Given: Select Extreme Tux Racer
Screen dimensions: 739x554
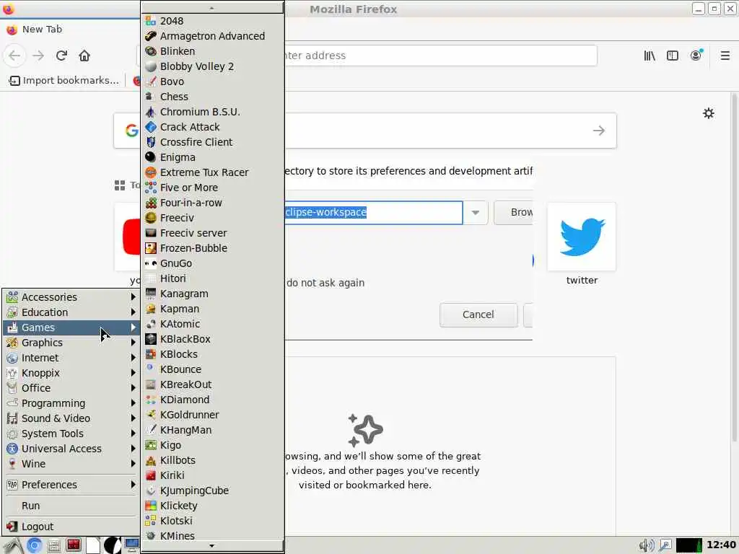Looking at the screenshot, I should pos(213,172).
